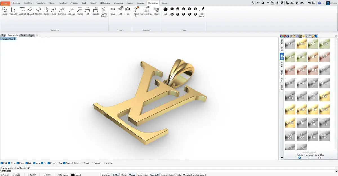Click the Edit dimension tool
Image resolution: width=338 pixels, height=176 pixels.
click(x=87, y=11)
